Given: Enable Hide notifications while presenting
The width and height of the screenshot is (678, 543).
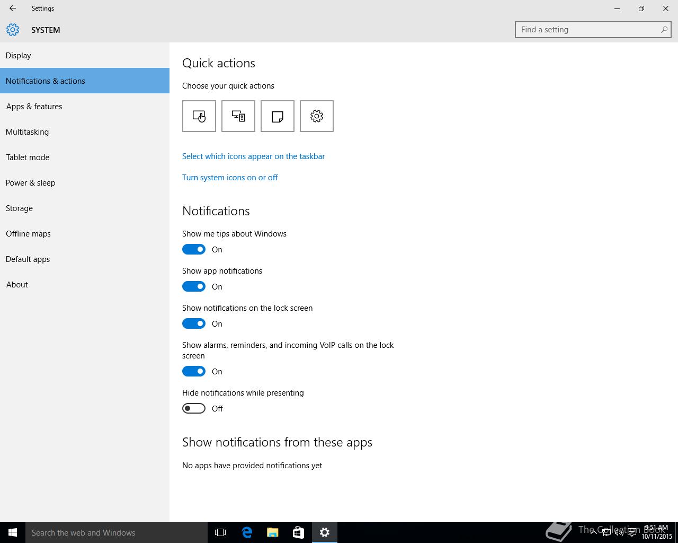Looking at the screenshot, I should coord(194,408).
